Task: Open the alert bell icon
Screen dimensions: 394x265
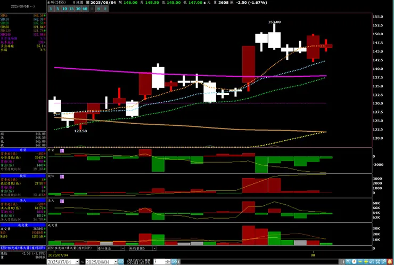Action: [390, 262]
